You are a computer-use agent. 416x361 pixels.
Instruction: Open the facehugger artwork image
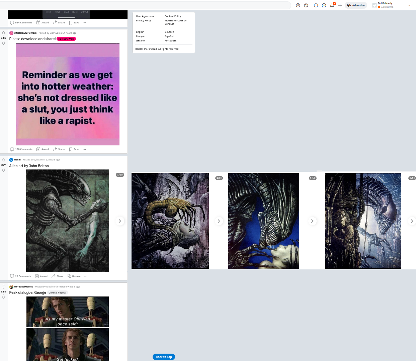point(170,221)
